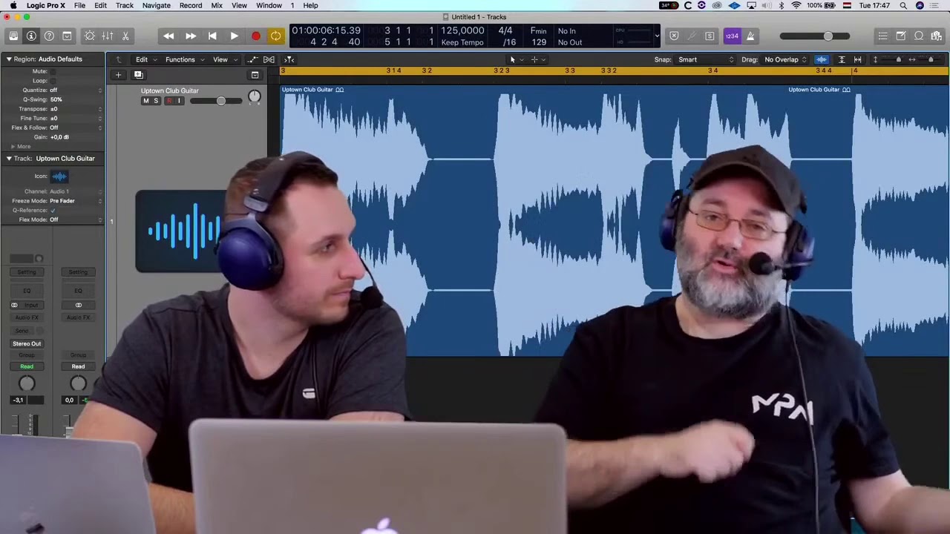950x534 pixels.
Task: Open the List Editors icon
Action: (882, 36)
